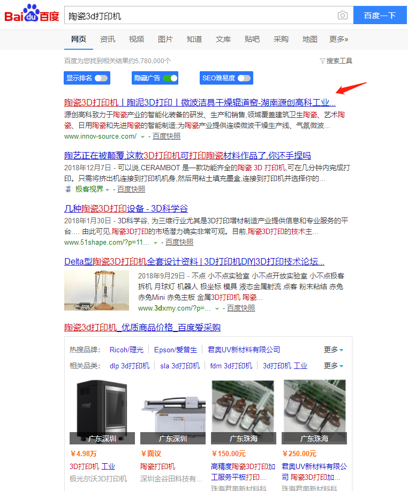Click www.innov-source.com/ URL

click(x=100, y=137)
